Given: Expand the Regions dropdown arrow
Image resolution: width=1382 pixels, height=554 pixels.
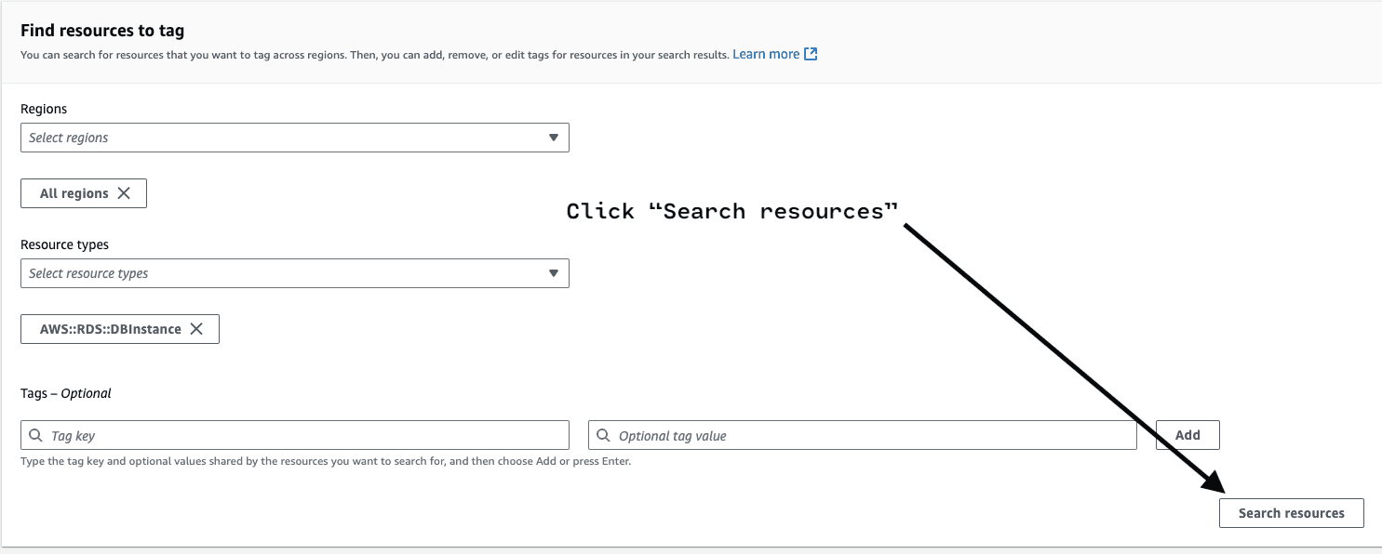Looking at the screenshot, I should tap(554, 138).
